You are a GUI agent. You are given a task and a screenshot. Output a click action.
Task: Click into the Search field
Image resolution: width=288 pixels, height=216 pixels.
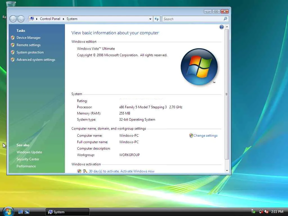192,19
